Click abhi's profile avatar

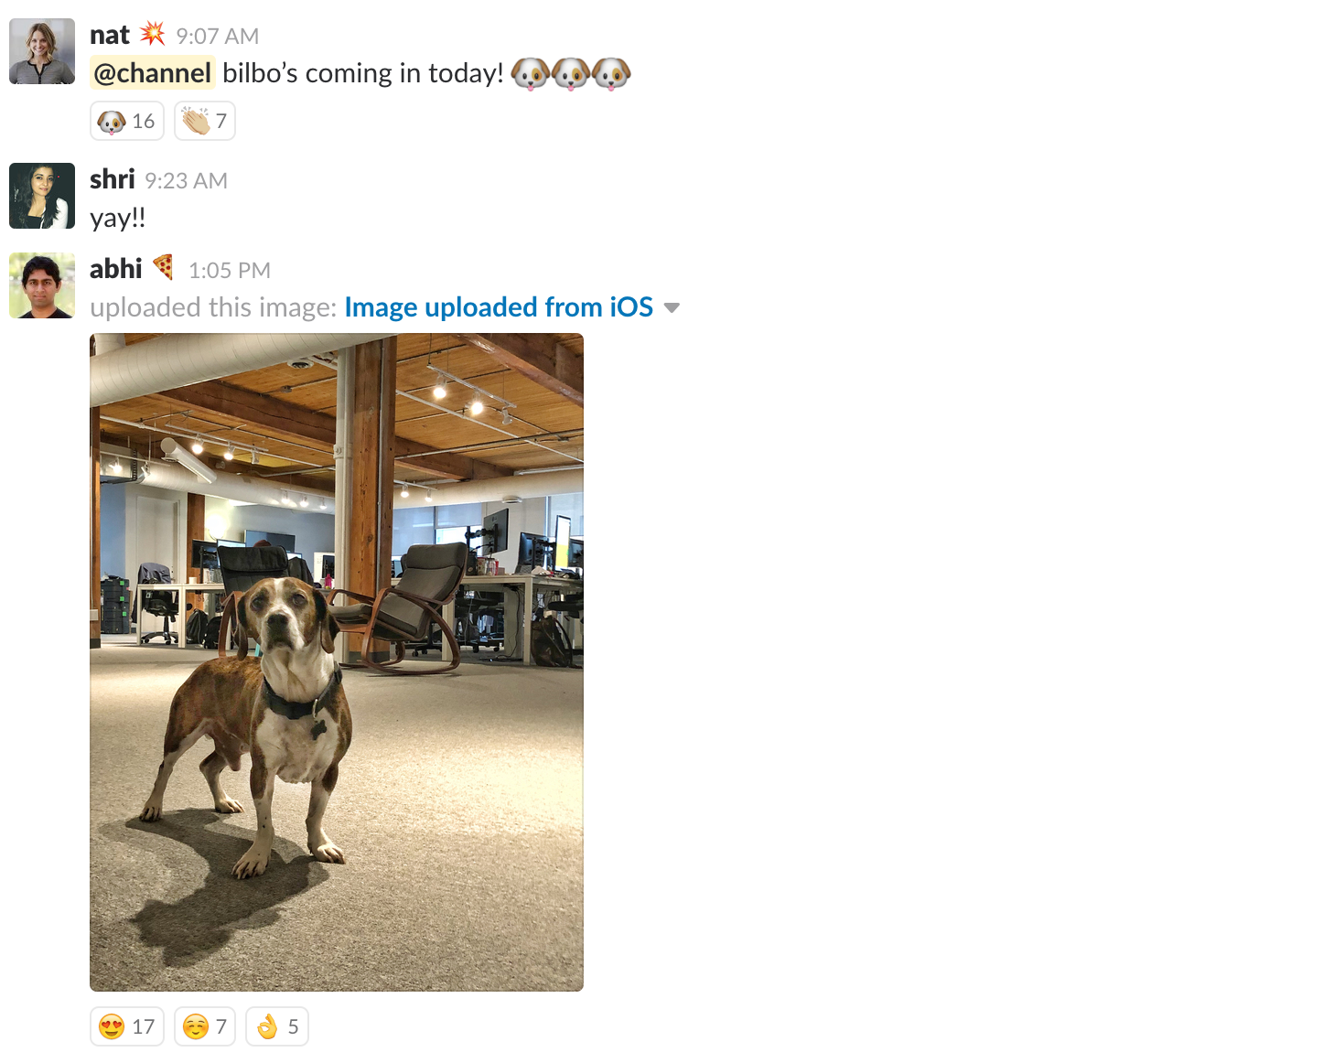pyautogui.click(x=42, y=285)
